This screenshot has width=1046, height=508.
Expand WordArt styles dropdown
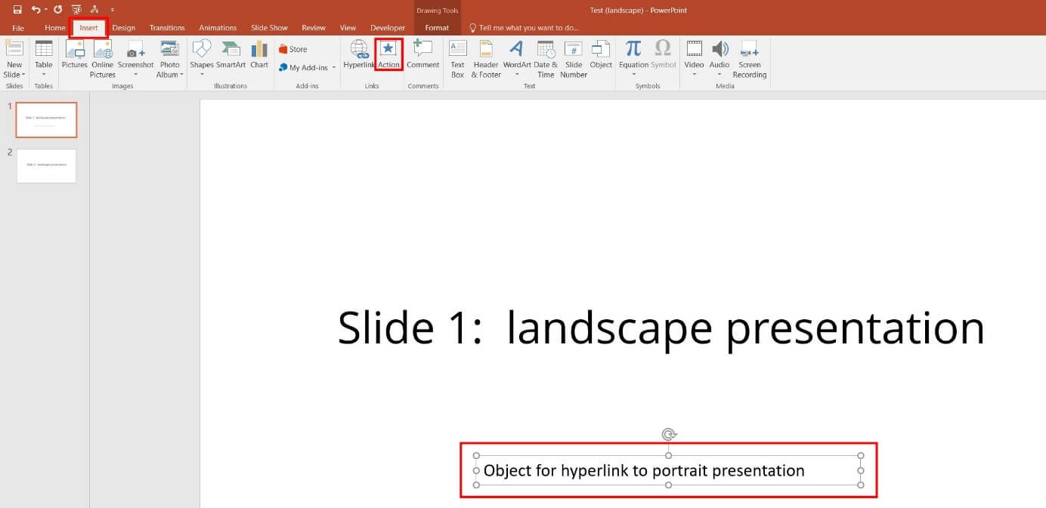(x=517, y=74)
